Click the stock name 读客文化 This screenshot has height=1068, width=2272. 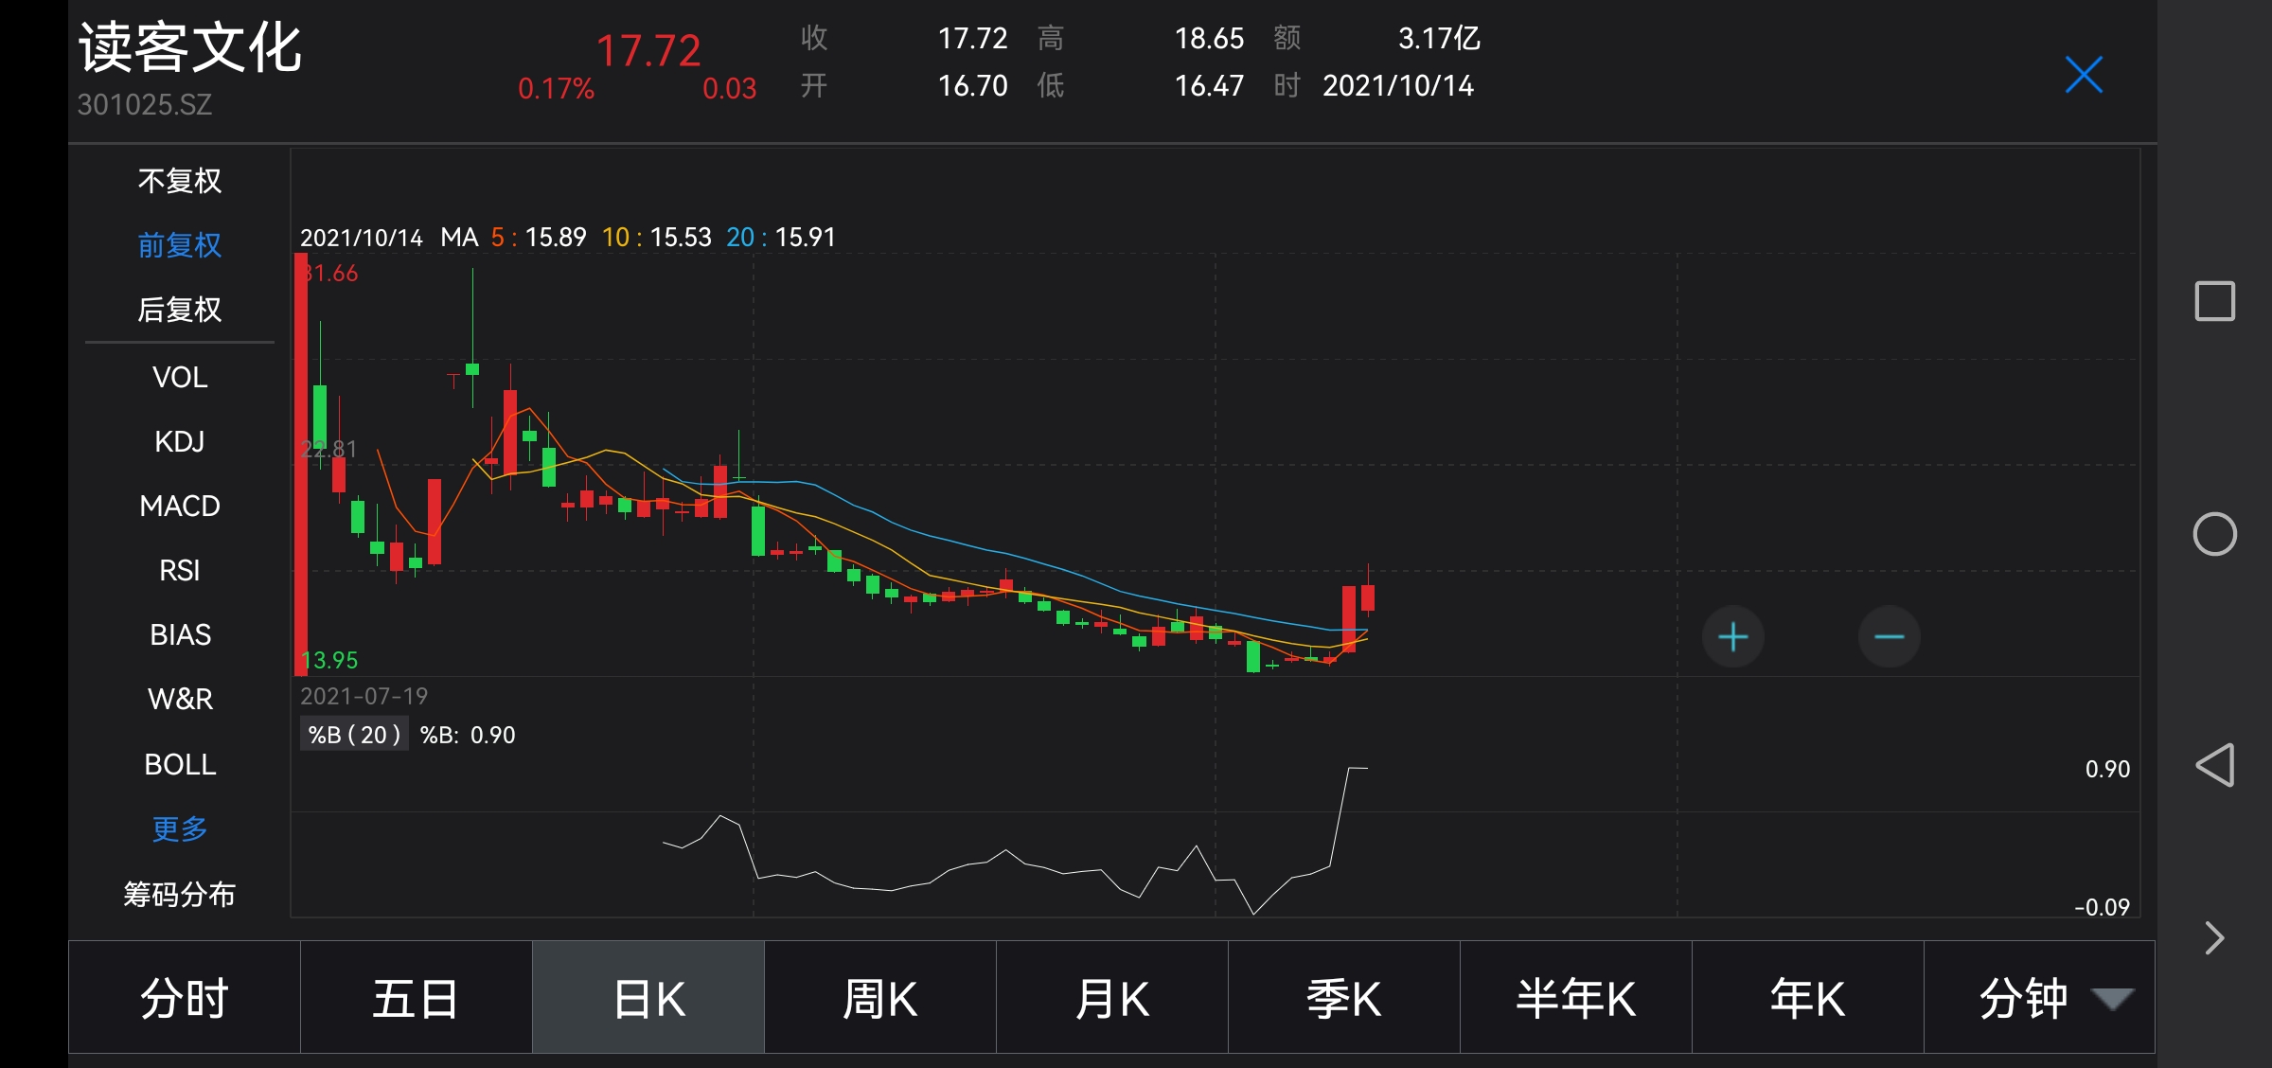(189, 47)
